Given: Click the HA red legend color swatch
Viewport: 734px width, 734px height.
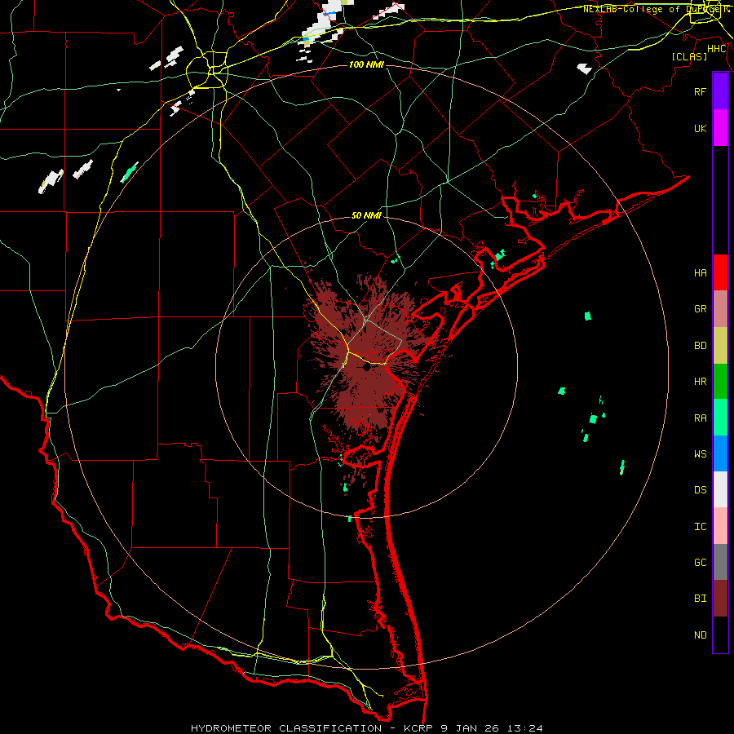Looking at the screenshot, I should (720, 272).
